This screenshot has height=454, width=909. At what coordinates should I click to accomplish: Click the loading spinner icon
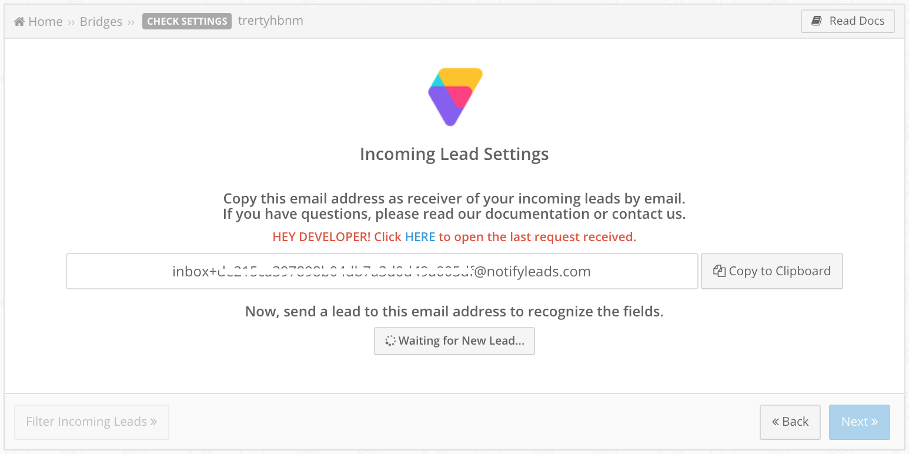390,341
